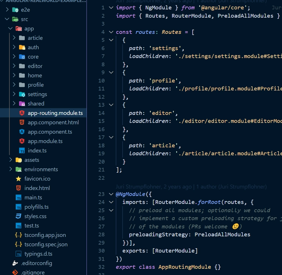Click the blue Angular icon of app.component.ts
Viewport: 282px width, 275px height.
click(22, 132)
